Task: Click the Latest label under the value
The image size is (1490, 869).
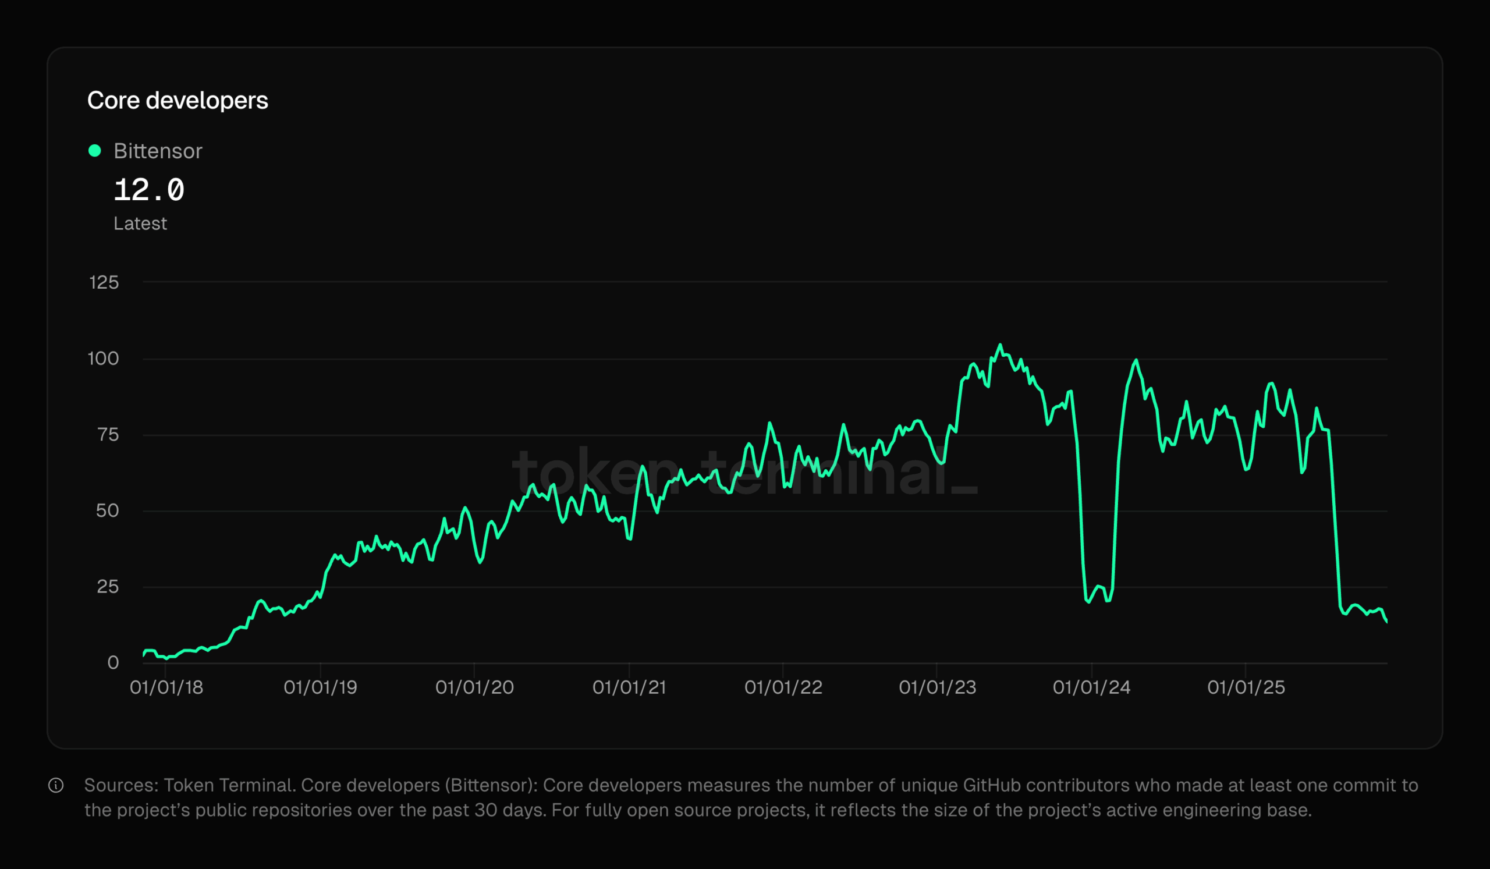Action: pyautogui.click(x=140, y=224)
